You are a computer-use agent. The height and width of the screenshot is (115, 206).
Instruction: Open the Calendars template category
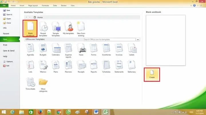click(56, 49)
